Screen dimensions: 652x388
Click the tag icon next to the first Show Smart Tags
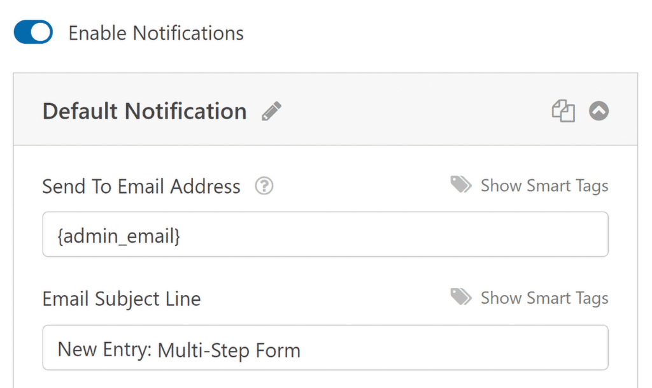pos(460,185)
